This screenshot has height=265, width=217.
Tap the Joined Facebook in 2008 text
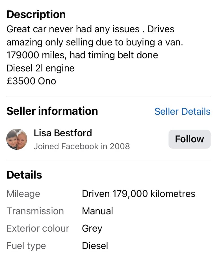[x=82, y=146]
